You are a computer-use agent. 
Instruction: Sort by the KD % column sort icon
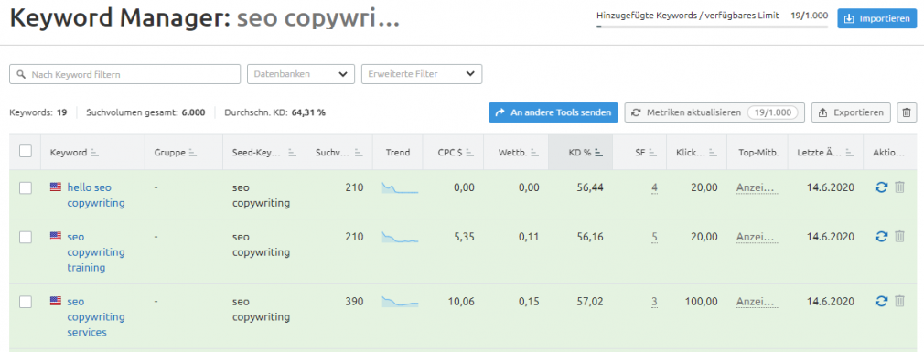[x=598, y=153]
